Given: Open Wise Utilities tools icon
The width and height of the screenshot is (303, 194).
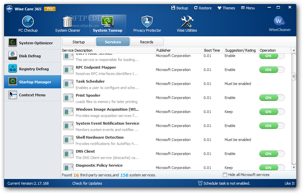Looking at the screenshot, I should 187,22.
